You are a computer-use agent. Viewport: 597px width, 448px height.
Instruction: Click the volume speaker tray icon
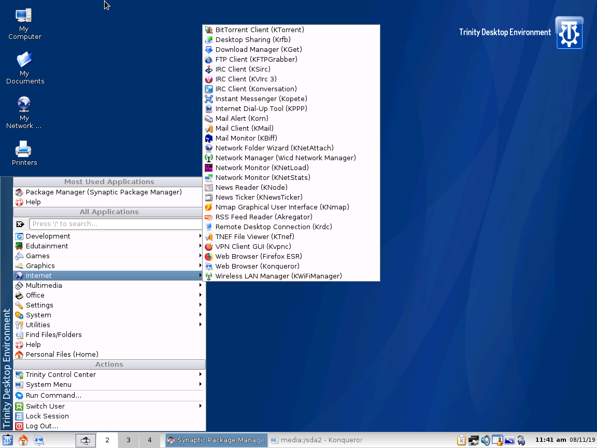(x=486, y=440)
